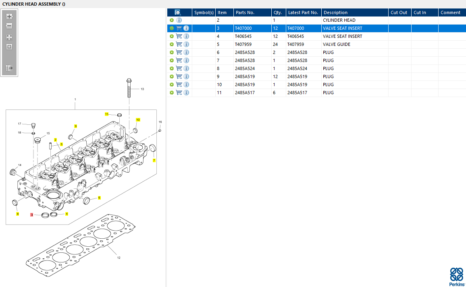Sort by the Parts No. column header
This screenshot has width=466, height=287.
point(252,12)
